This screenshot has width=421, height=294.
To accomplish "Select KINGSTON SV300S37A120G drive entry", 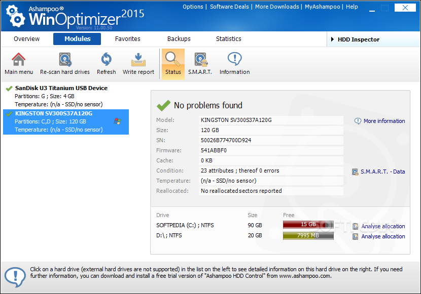I will point(66,122).
